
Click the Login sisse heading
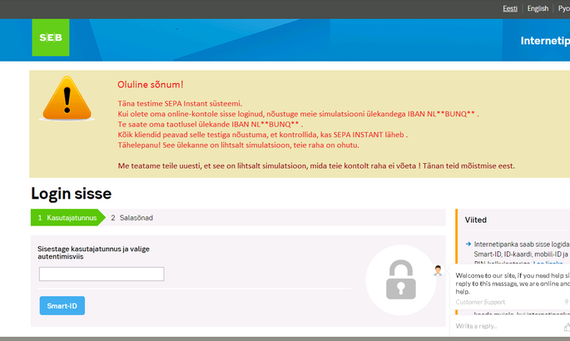point(72,194)
